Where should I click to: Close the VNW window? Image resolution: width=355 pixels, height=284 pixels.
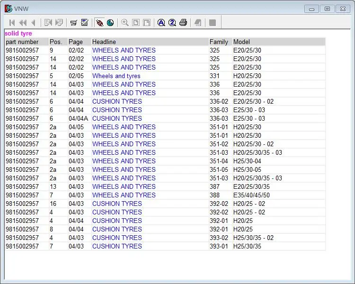click(343, 9)
